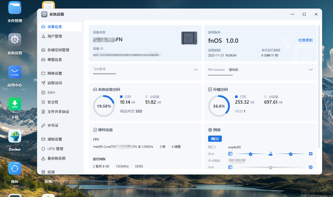Viewport: 333px width, 197px height.
Task: Open 存储空间管理 in sidebar
Action: point(58,50)
